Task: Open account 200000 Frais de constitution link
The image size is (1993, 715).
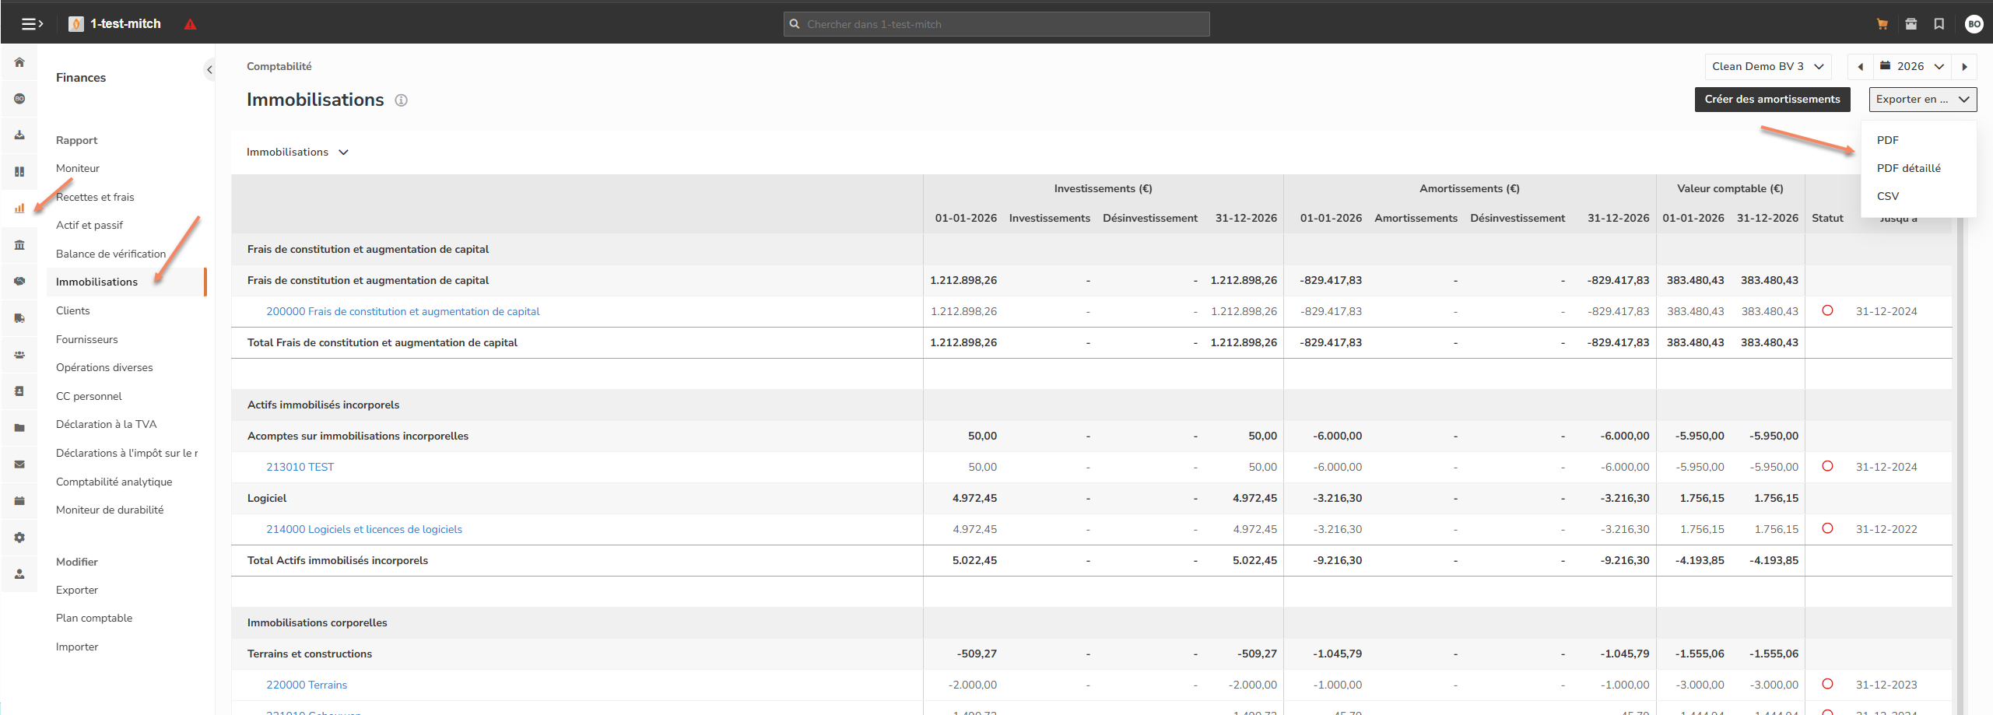Action: [x=402, y=311]
